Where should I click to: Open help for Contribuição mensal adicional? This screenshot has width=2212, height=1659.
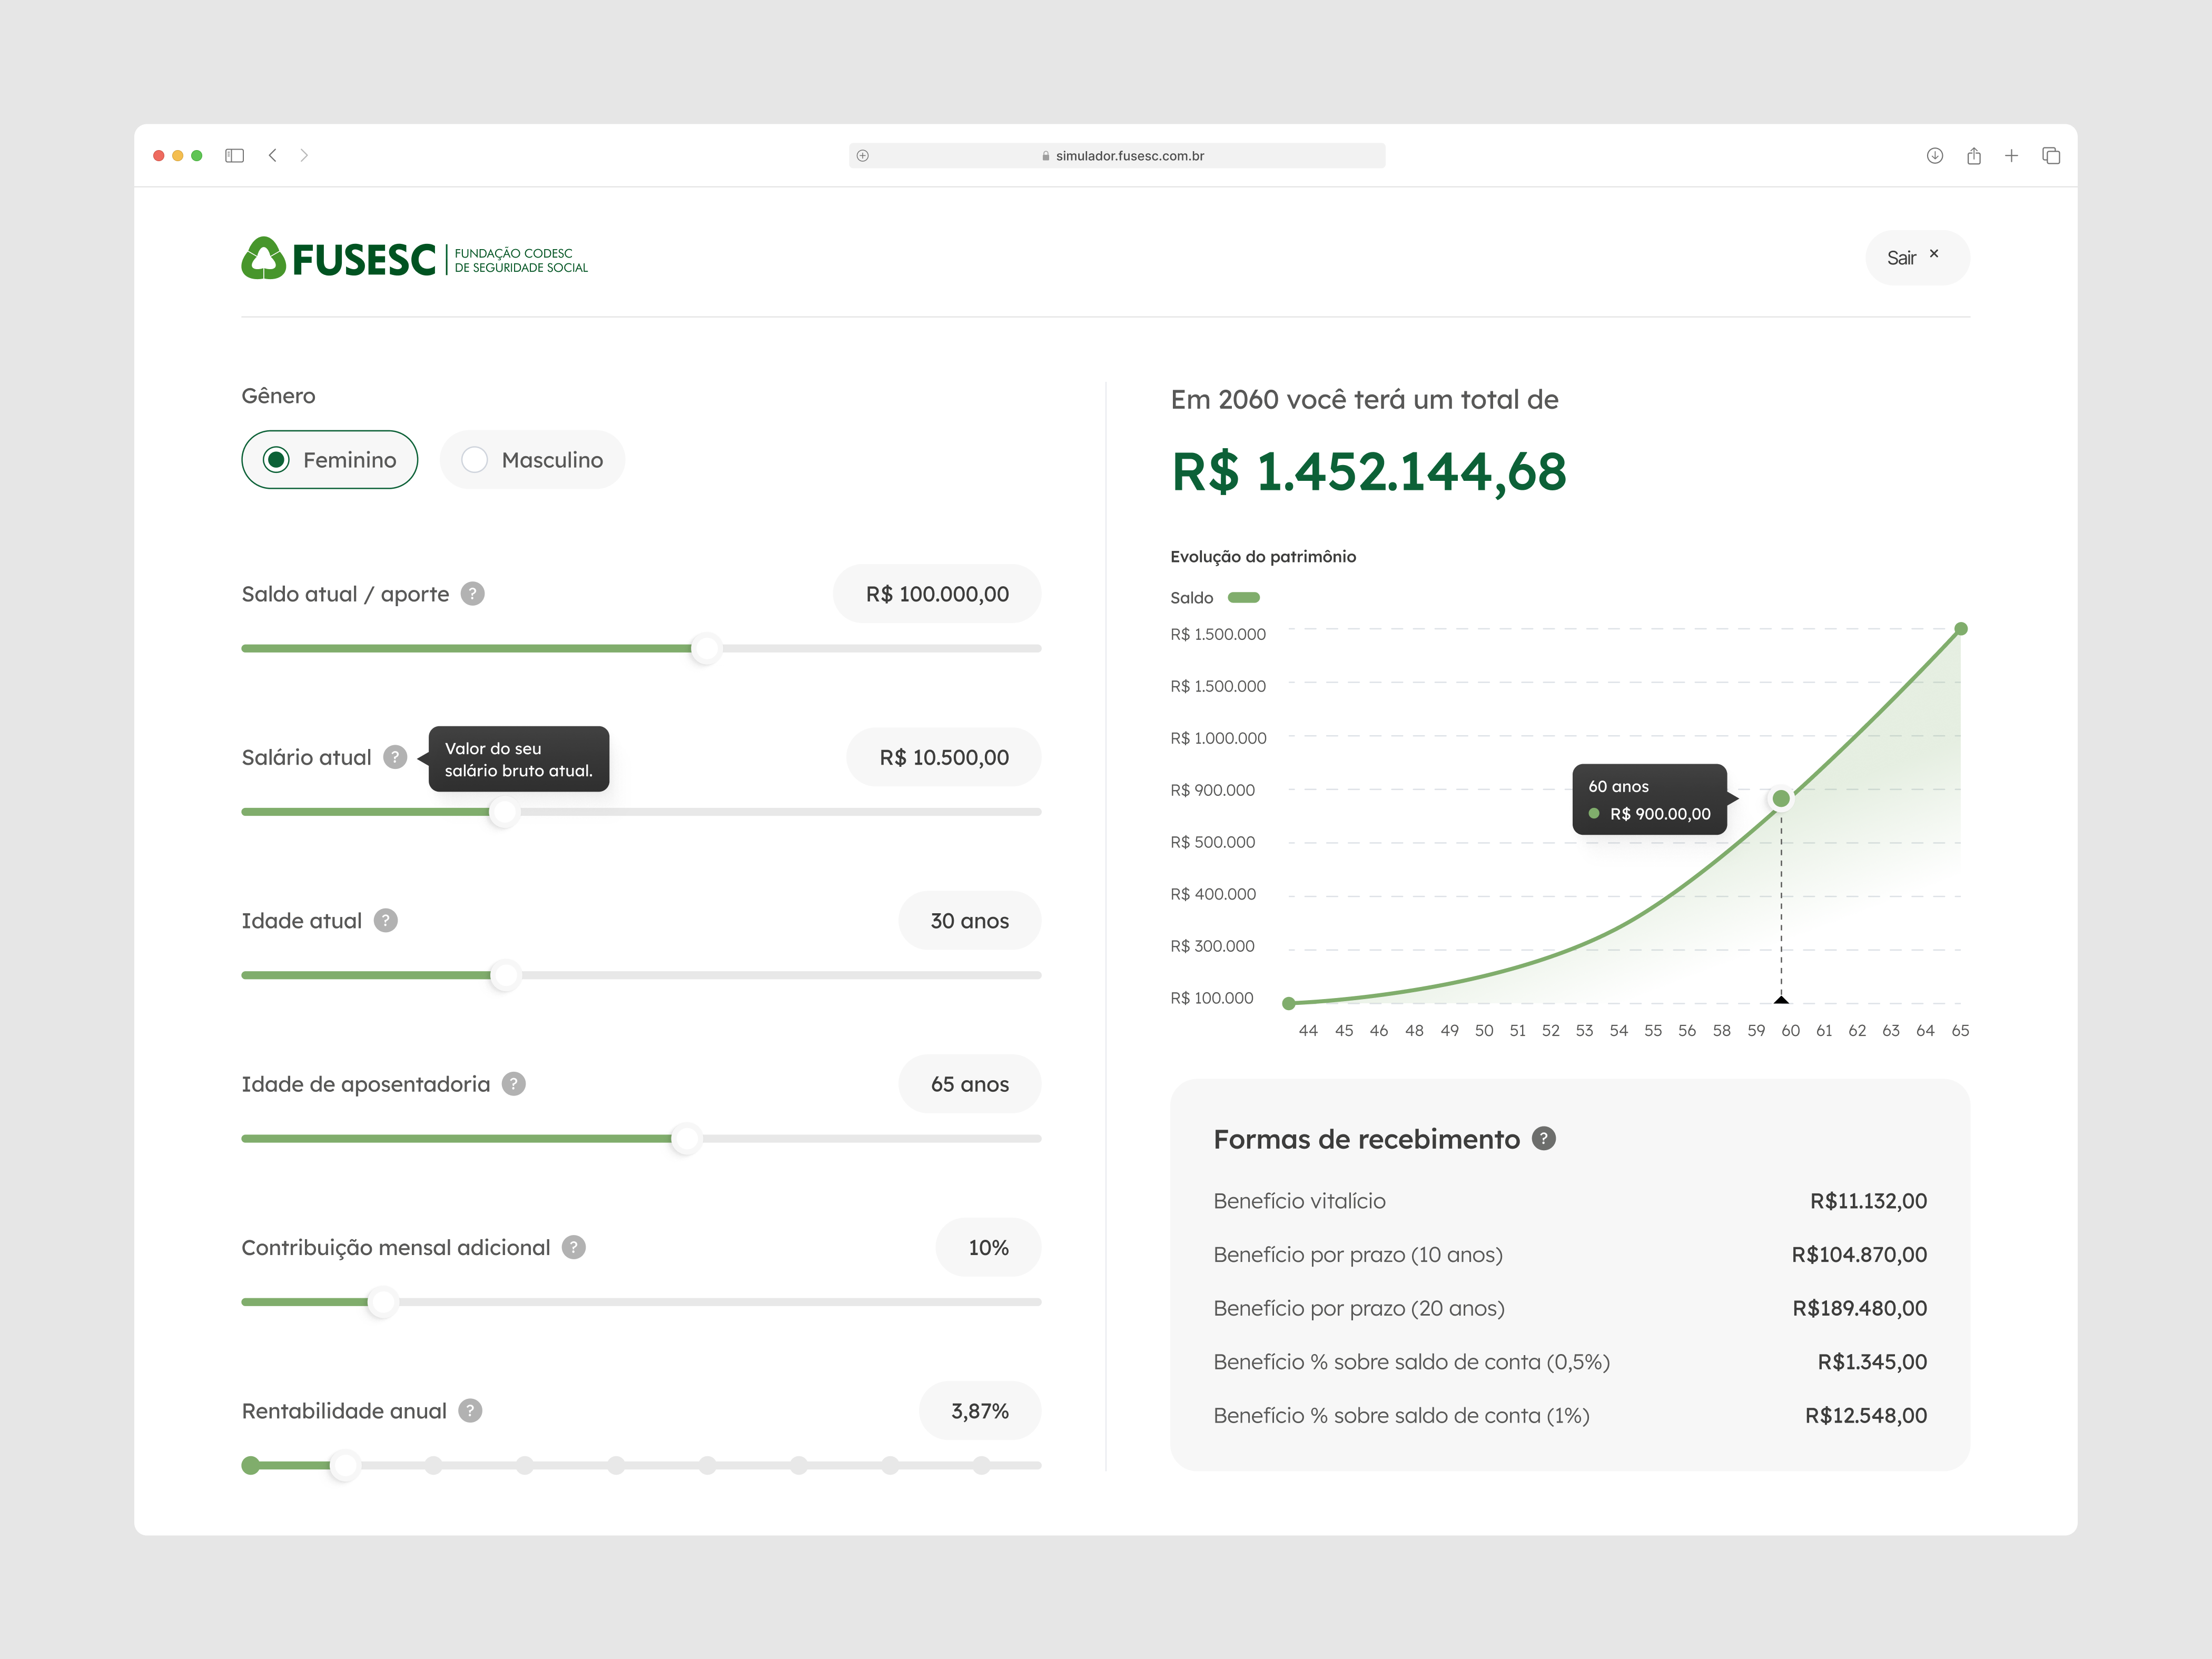pos(573,1247)
